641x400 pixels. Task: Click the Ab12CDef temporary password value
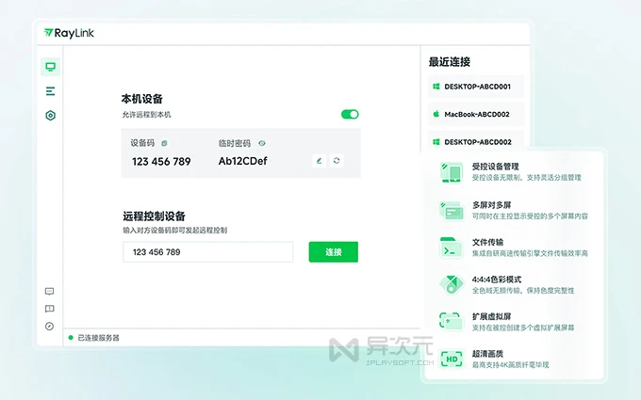tap(243, 161)
